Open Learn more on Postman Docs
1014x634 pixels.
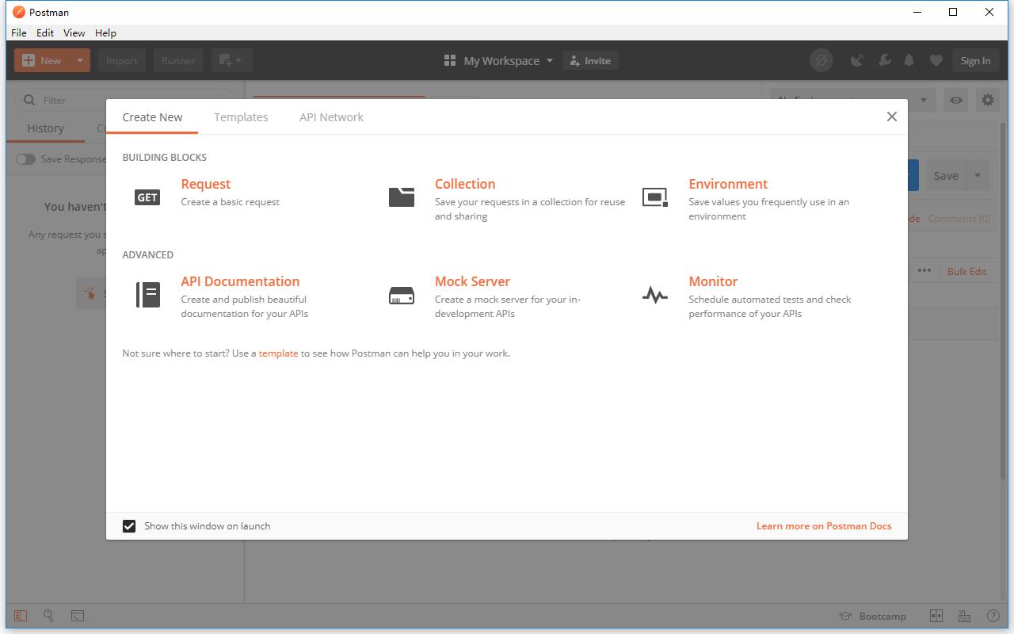(824, 526)
